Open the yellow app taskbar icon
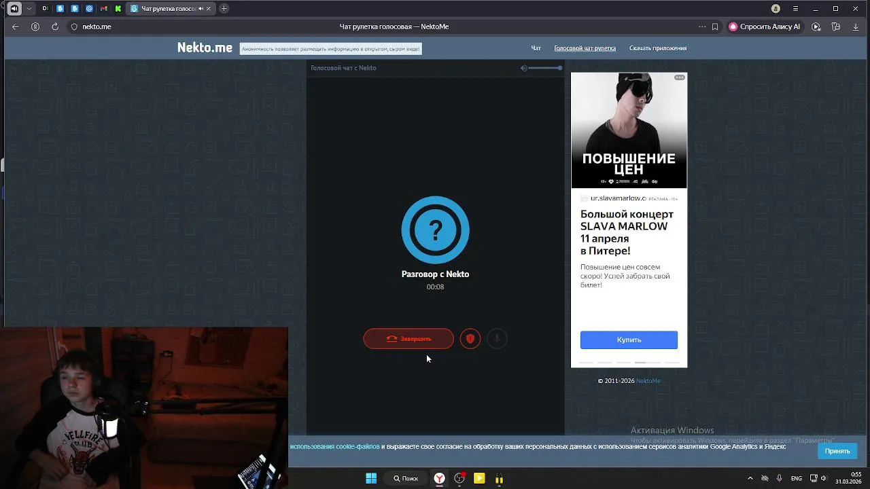This screenshot has width=870, height=489. [x=479, y=478]
